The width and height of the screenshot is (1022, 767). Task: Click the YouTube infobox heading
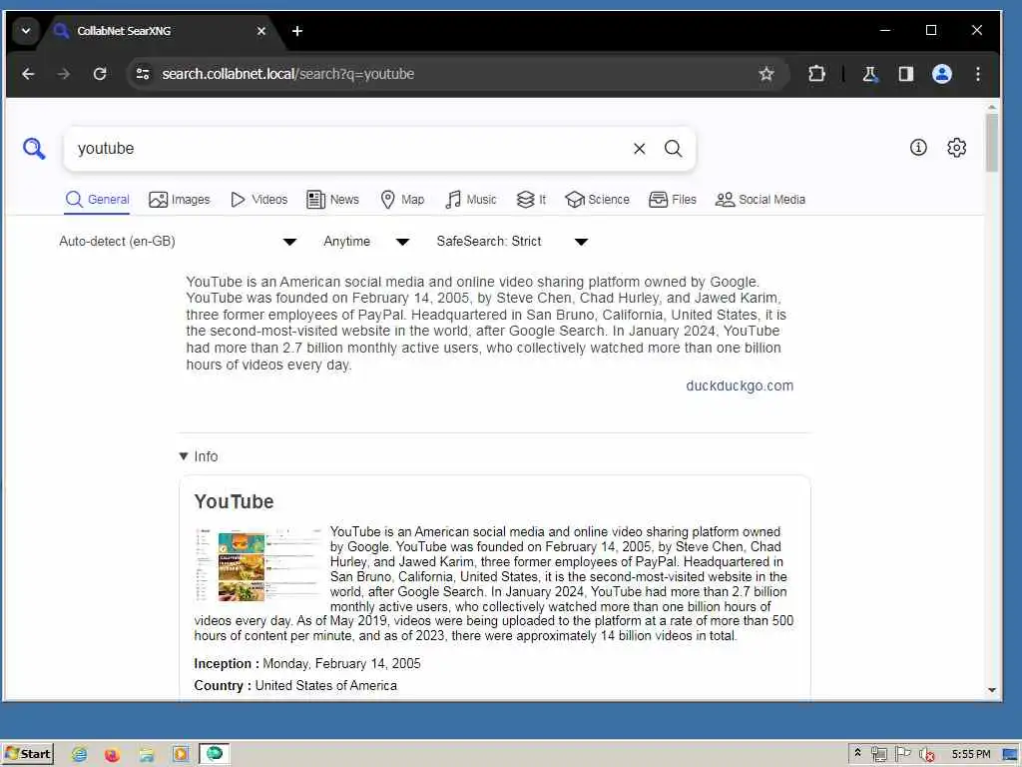click(234, 501)
